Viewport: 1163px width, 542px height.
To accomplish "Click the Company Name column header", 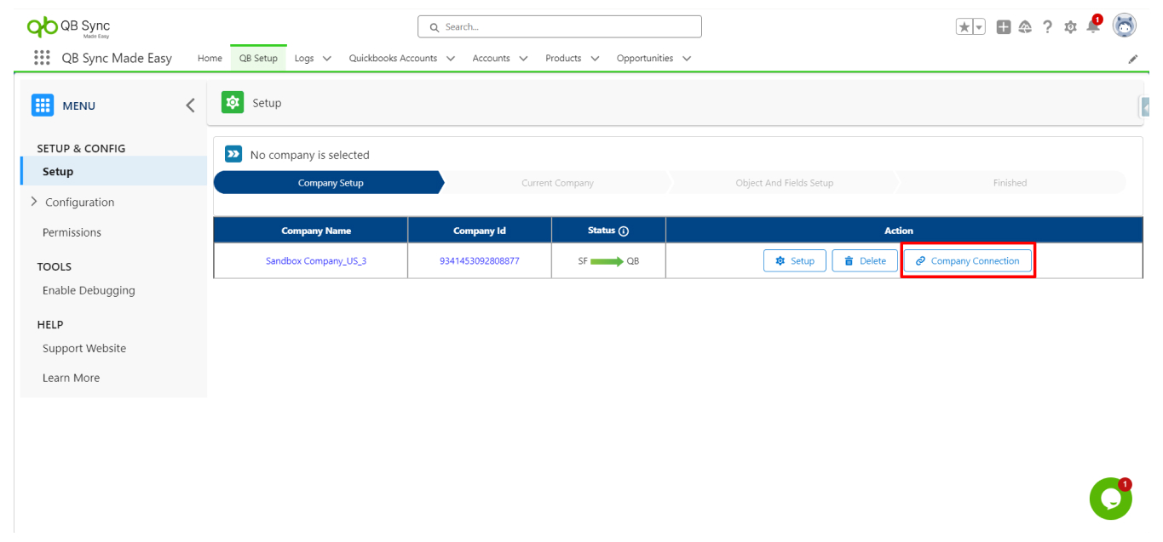I will pyautogui.click(x=311, y=231).
